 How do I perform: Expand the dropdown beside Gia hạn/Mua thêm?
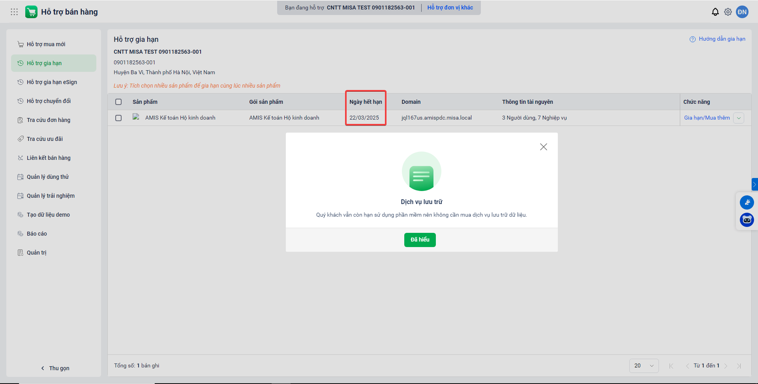click(739, 118)
